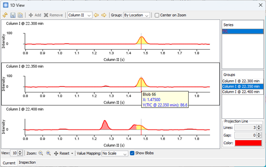This screenshot has width=266, height=167.
Task: Click the Column I @ 22.400 min plot title
Action: click(25, 109)
